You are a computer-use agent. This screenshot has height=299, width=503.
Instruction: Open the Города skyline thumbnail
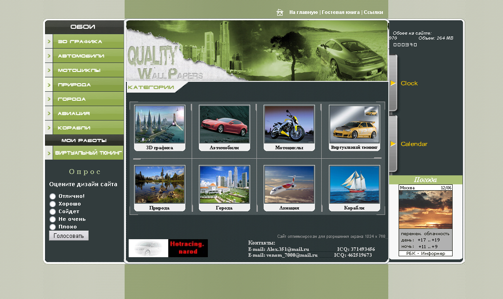(224, 184)
